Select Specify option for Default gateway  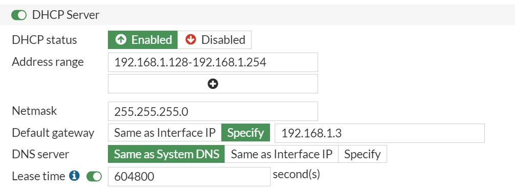[245, 133]
